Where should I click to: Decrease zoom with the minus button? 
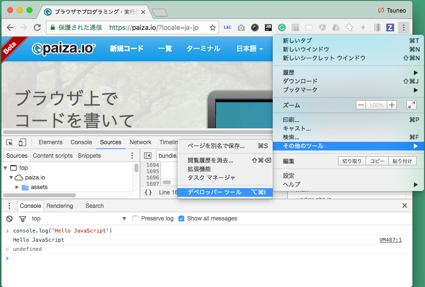click(361, 105)
